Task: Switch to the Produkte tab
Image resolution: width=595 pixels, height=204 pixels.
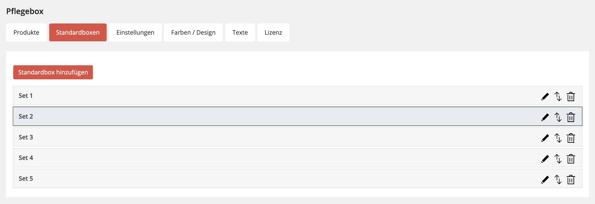Action: tap(26, 32)
